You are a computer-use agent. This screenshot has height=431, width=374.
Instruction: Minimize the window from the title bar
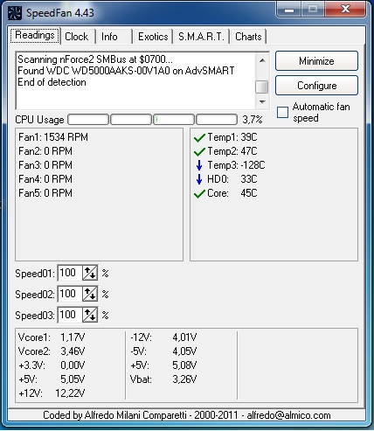[x=289, y=9]
